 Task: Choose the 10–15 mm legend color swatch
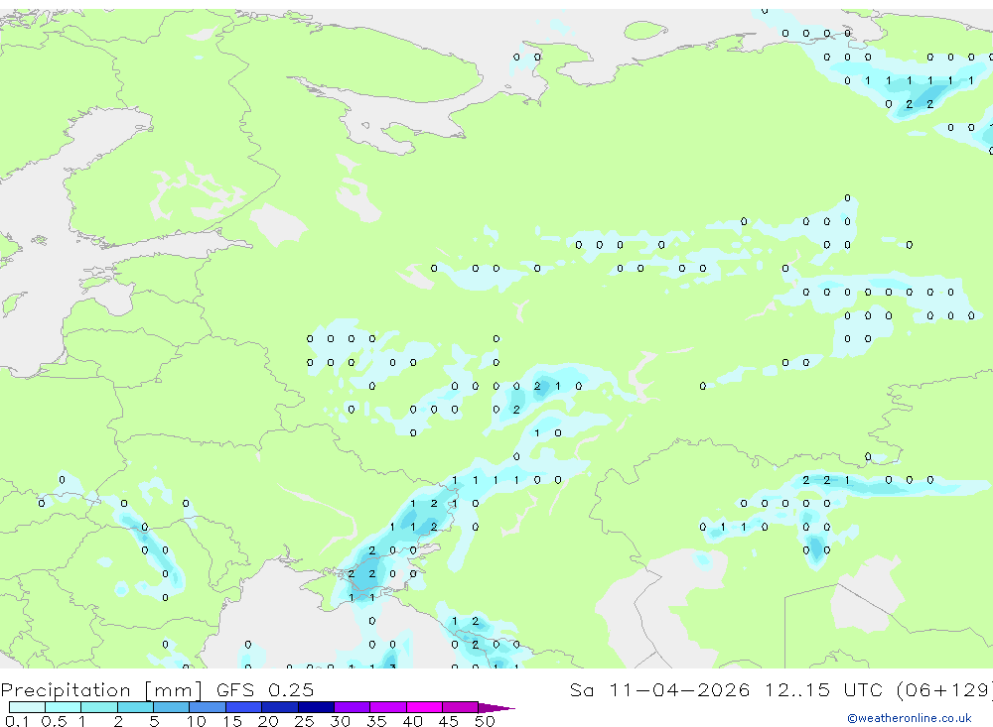coord(208,707)
